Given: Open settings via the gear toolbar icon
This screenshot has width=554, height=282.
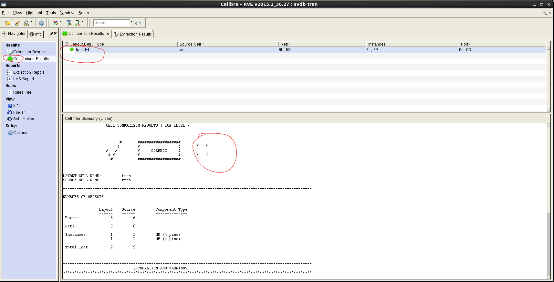Looking at the screenshot, I should 41,23.
